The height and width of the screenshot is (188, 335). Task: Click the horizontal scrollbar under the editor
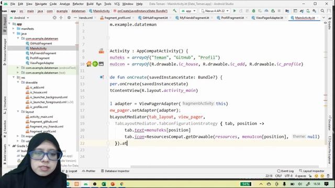click(x=225, y=167)
